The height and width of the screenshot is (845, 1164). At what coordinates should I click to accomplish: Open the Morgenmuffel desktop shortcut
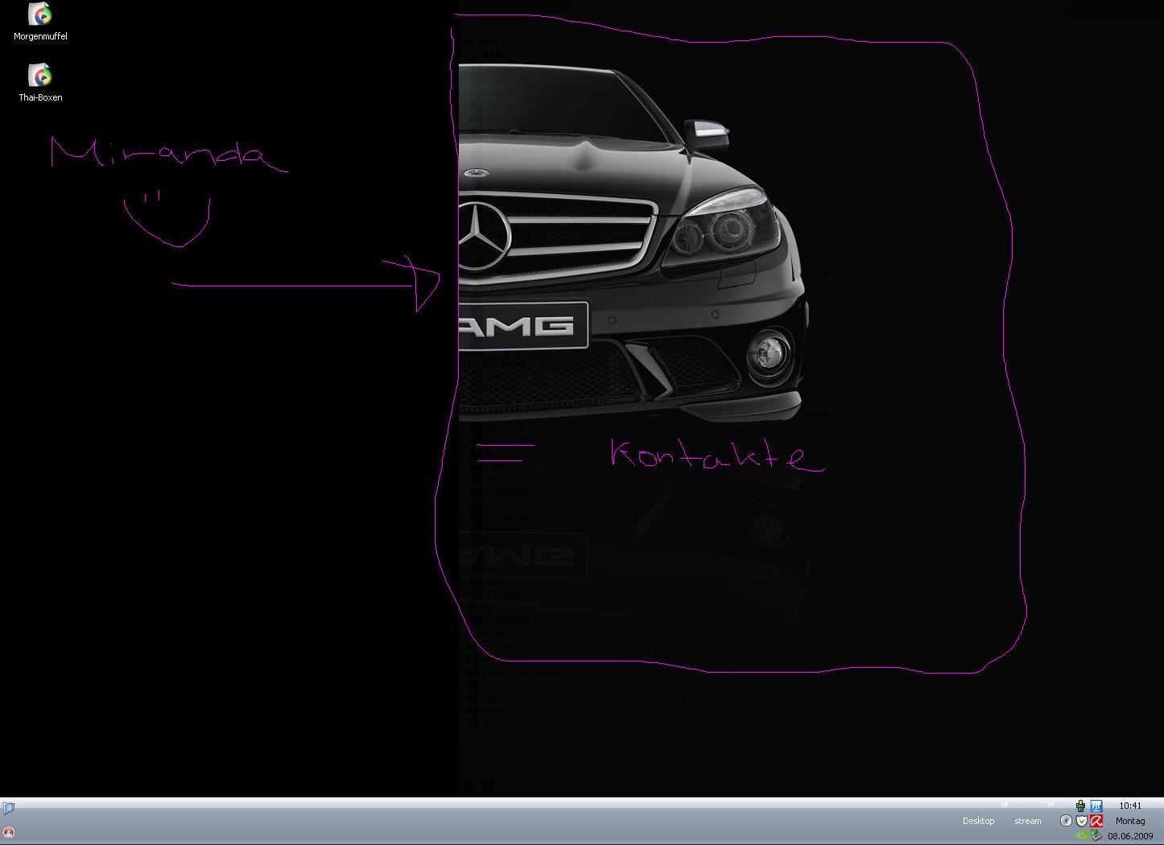[x=40, y=21]
